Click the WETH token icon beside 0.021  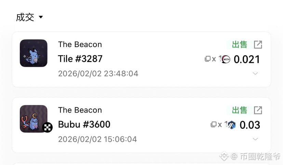pos(226,59)
